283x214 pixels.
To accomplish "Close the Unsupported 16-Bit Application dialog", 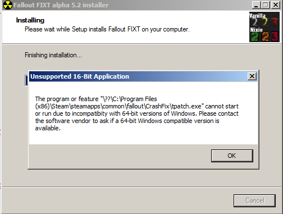I will pos(252,76).
